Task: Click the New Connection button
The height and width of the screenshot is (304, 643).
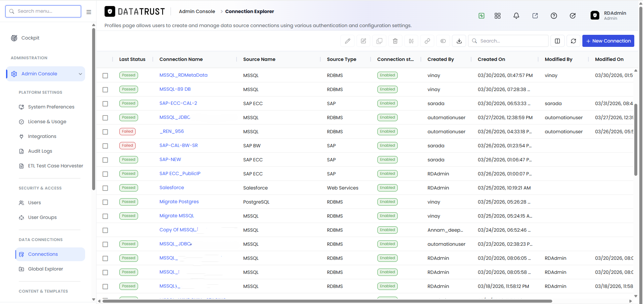Action: (x=608, y=41)
